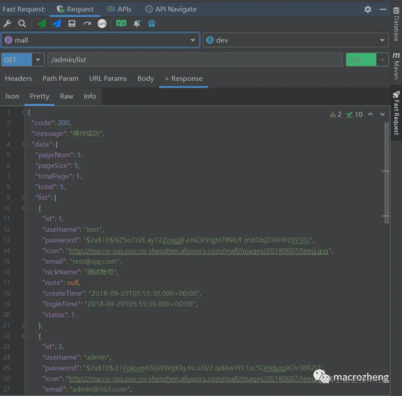Viewport: 402px width, 396px height.
Task: Click the "username": "test" line
Action: pyautogui.click(x=73, y=230)
